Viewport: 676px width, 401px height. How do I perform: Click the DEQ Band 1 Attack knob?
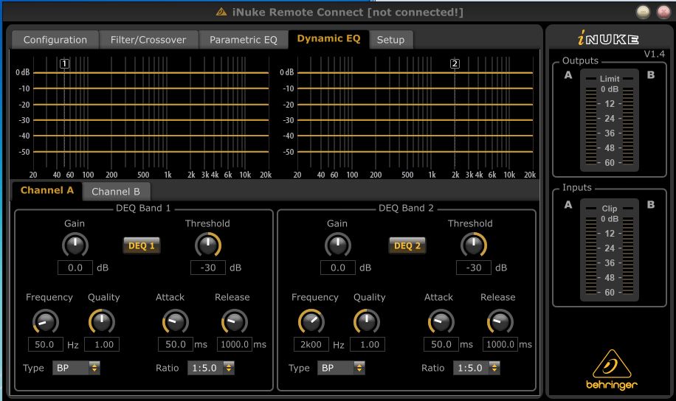tap(175, 321)
